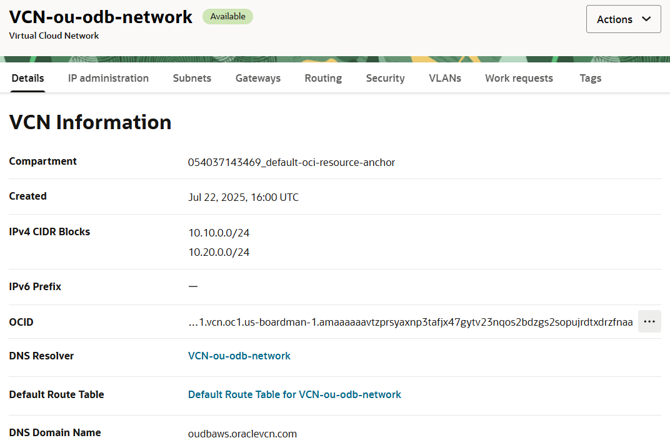
Task: Expand the Actions dropdown
Action: (x=623, y=19)
